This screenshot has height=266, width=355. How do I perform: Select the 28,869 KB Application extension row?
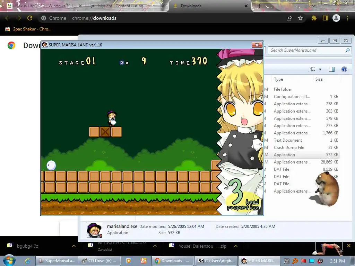(302, 162)
